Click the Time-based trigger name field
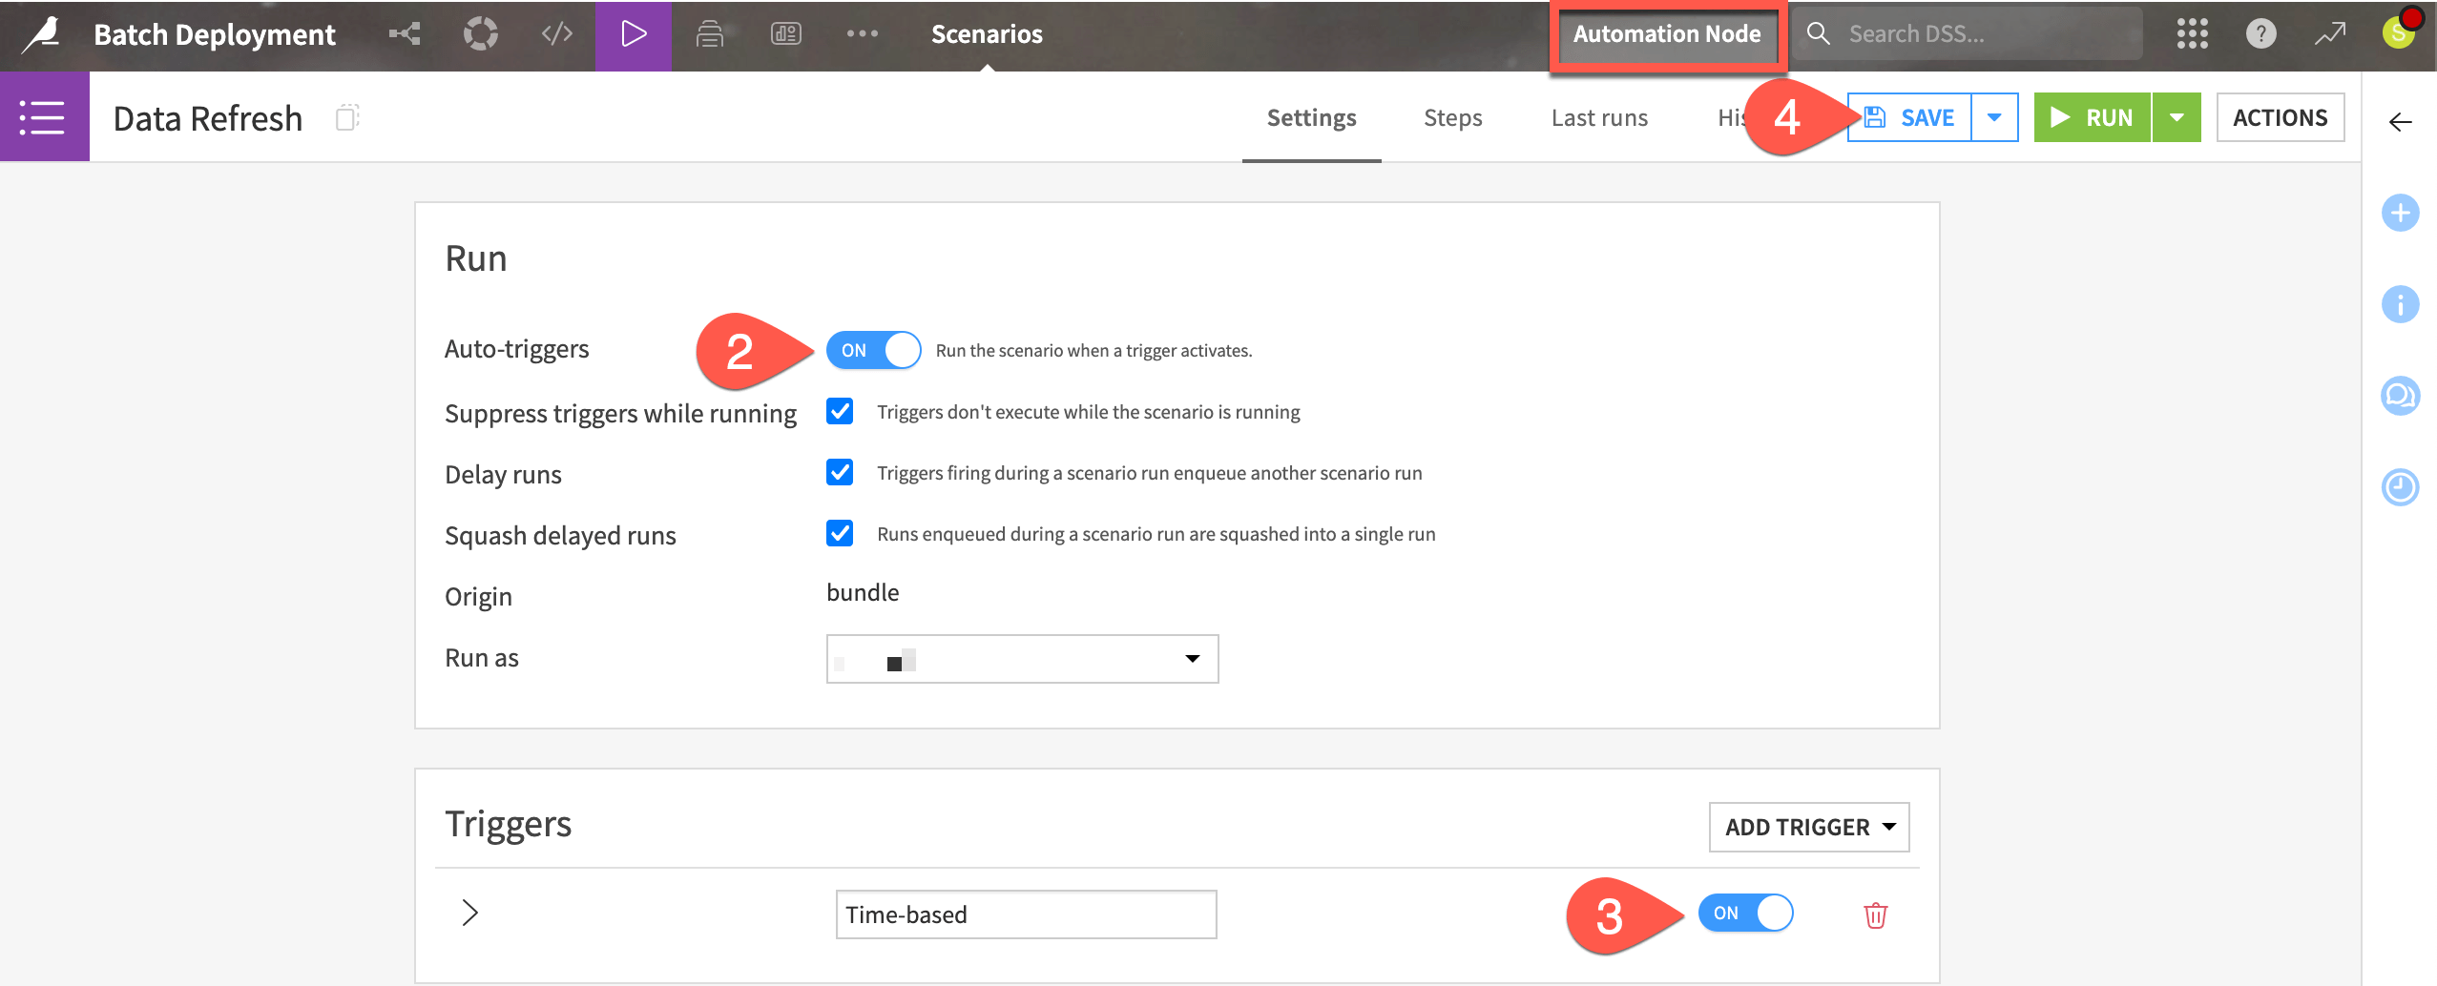2437x986 pixels. [x=1024, y=914]
